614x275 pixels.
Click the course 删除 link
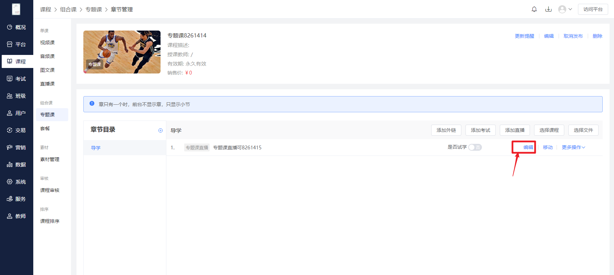point(598,36)
